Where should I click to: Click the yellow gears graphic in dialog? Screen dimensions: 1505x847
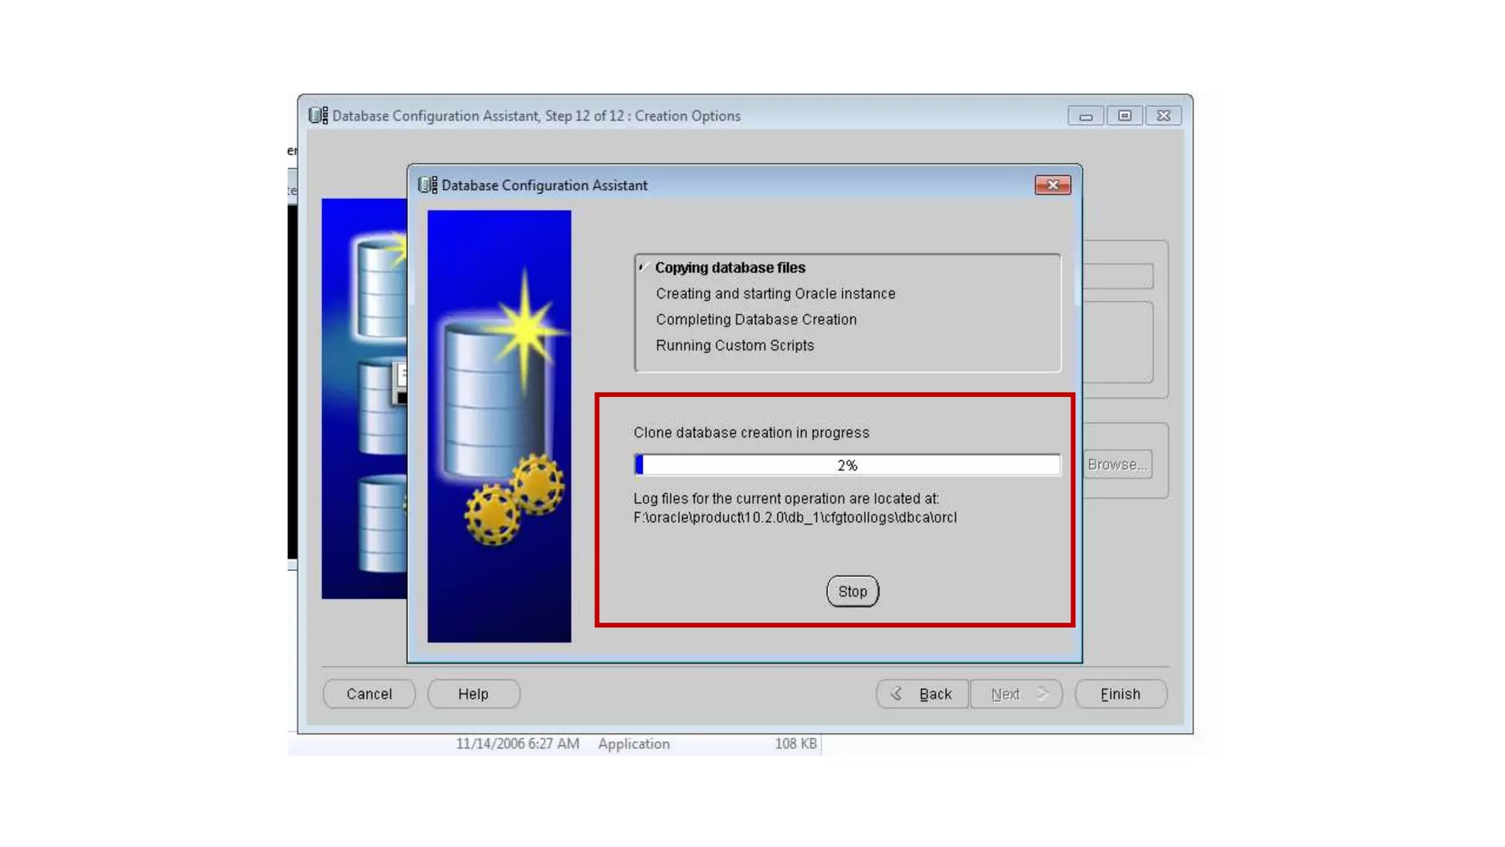(515, 498)
